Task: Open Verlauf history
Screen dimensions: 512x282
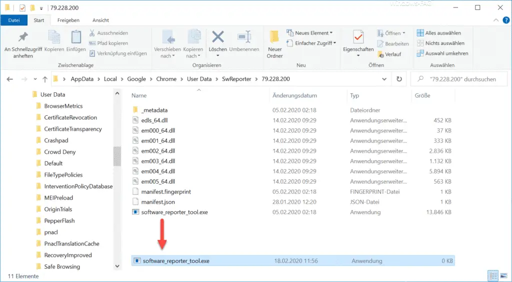Action: click(389, 54)
